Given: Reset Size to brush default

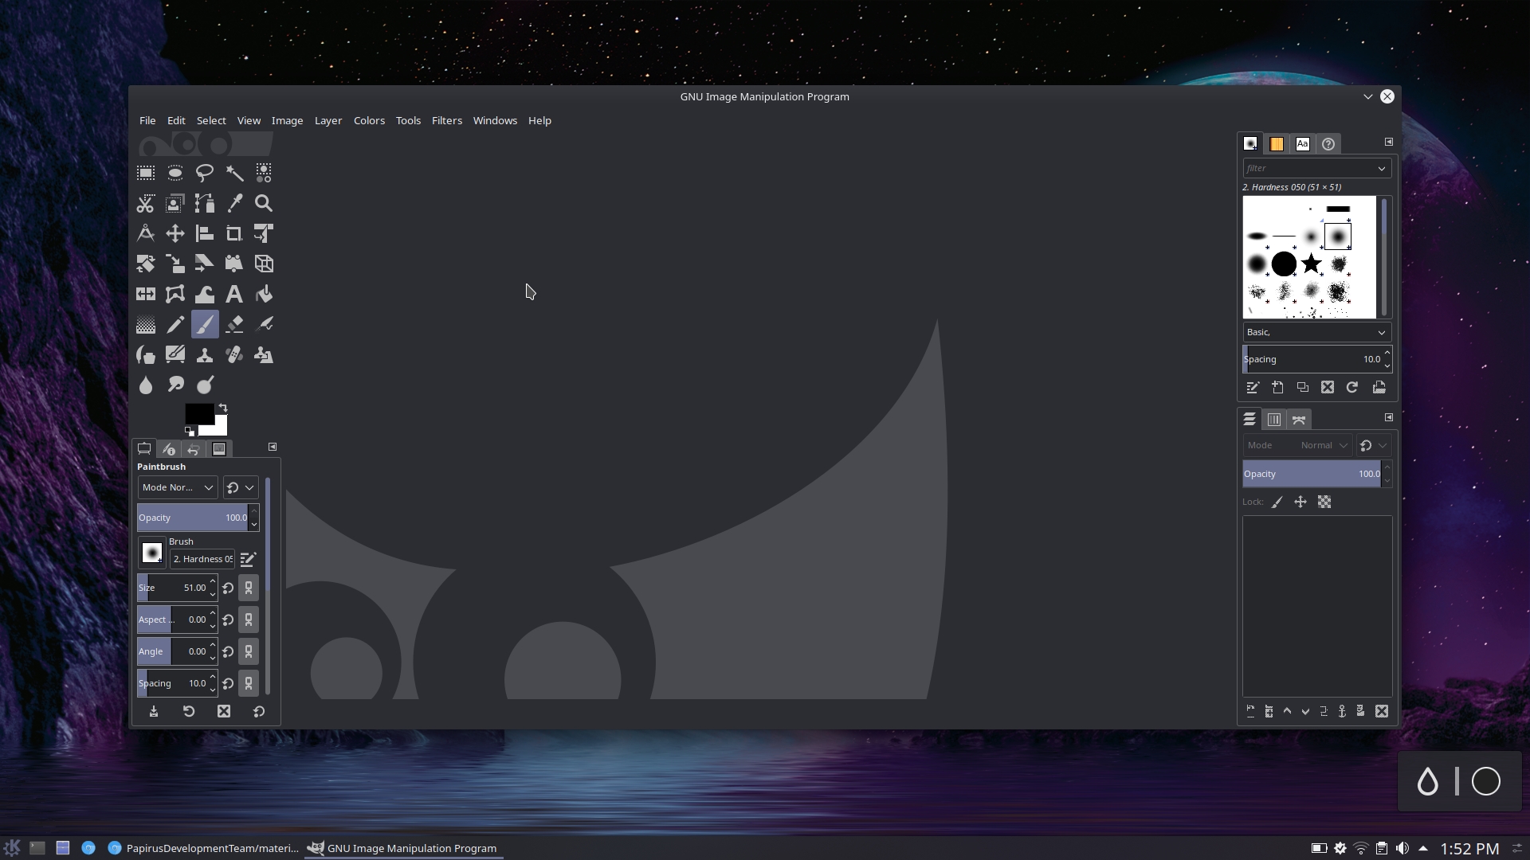Looking at the screenshot, I should pos(228,588).
